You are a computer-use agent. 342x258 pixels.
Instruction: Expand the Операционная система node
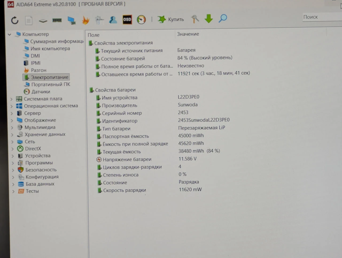tap(12, 106)
